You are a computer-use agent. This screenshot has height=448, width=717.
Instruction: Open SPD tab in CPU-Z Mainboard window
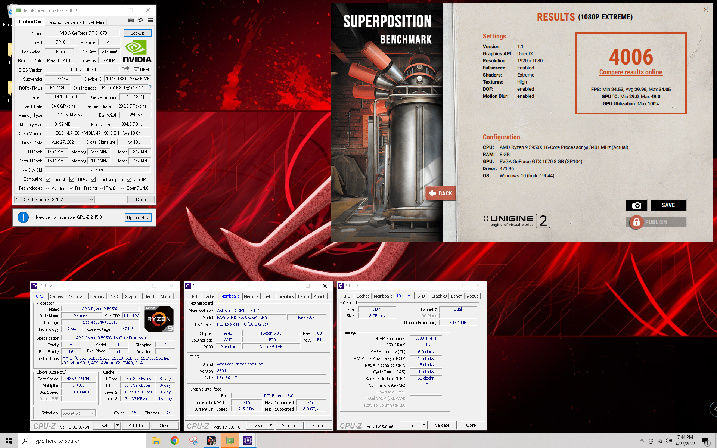click(x=268, y=296)
